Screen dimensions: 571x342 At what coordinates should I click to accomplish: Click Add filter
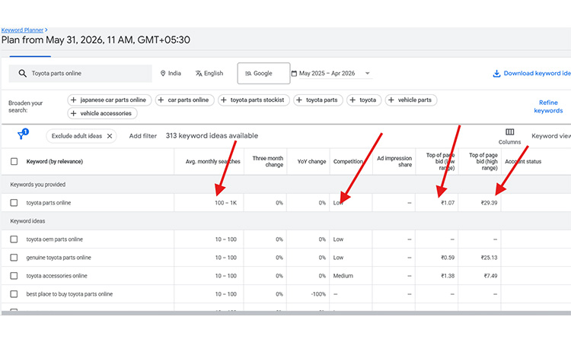(x=143, y=136)
